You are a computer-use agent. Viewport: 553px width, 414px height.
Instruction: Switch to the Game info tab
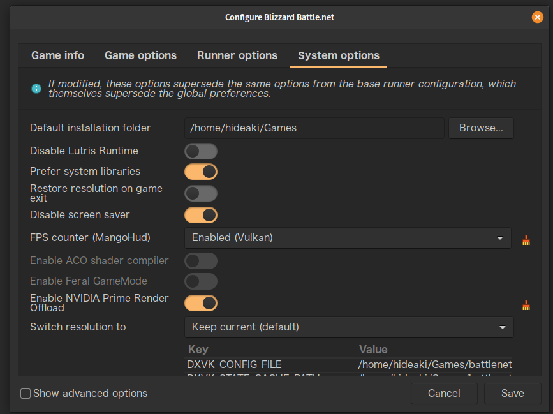point(57,55)
